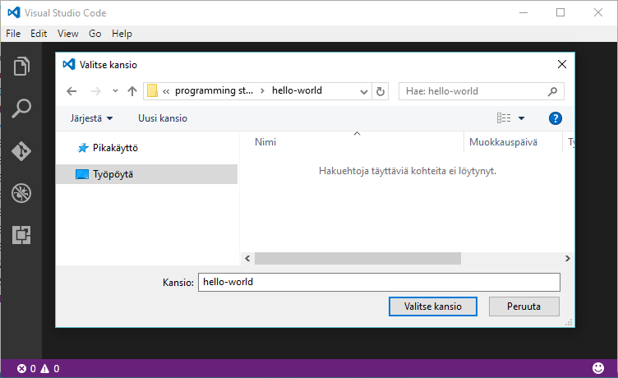The width and height of the screenshot is (618, 378).
Task: Open the Source Control (Git) view
Action: click(21, 151)
